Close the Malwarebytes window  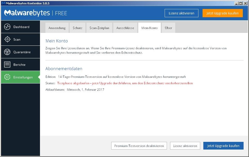(x=245, y=3)
